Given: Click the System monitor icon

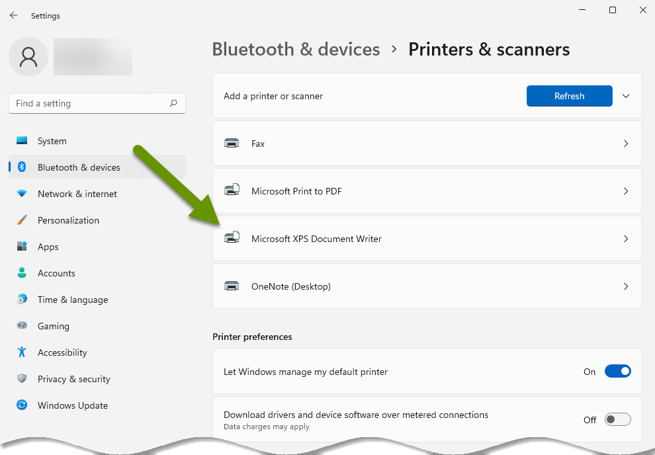Looking at the screenshot, I should click(22, 141).
